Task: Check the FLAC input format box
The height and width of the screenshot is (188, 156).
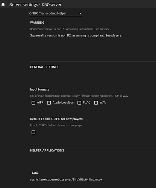Action: pos(79,103)
